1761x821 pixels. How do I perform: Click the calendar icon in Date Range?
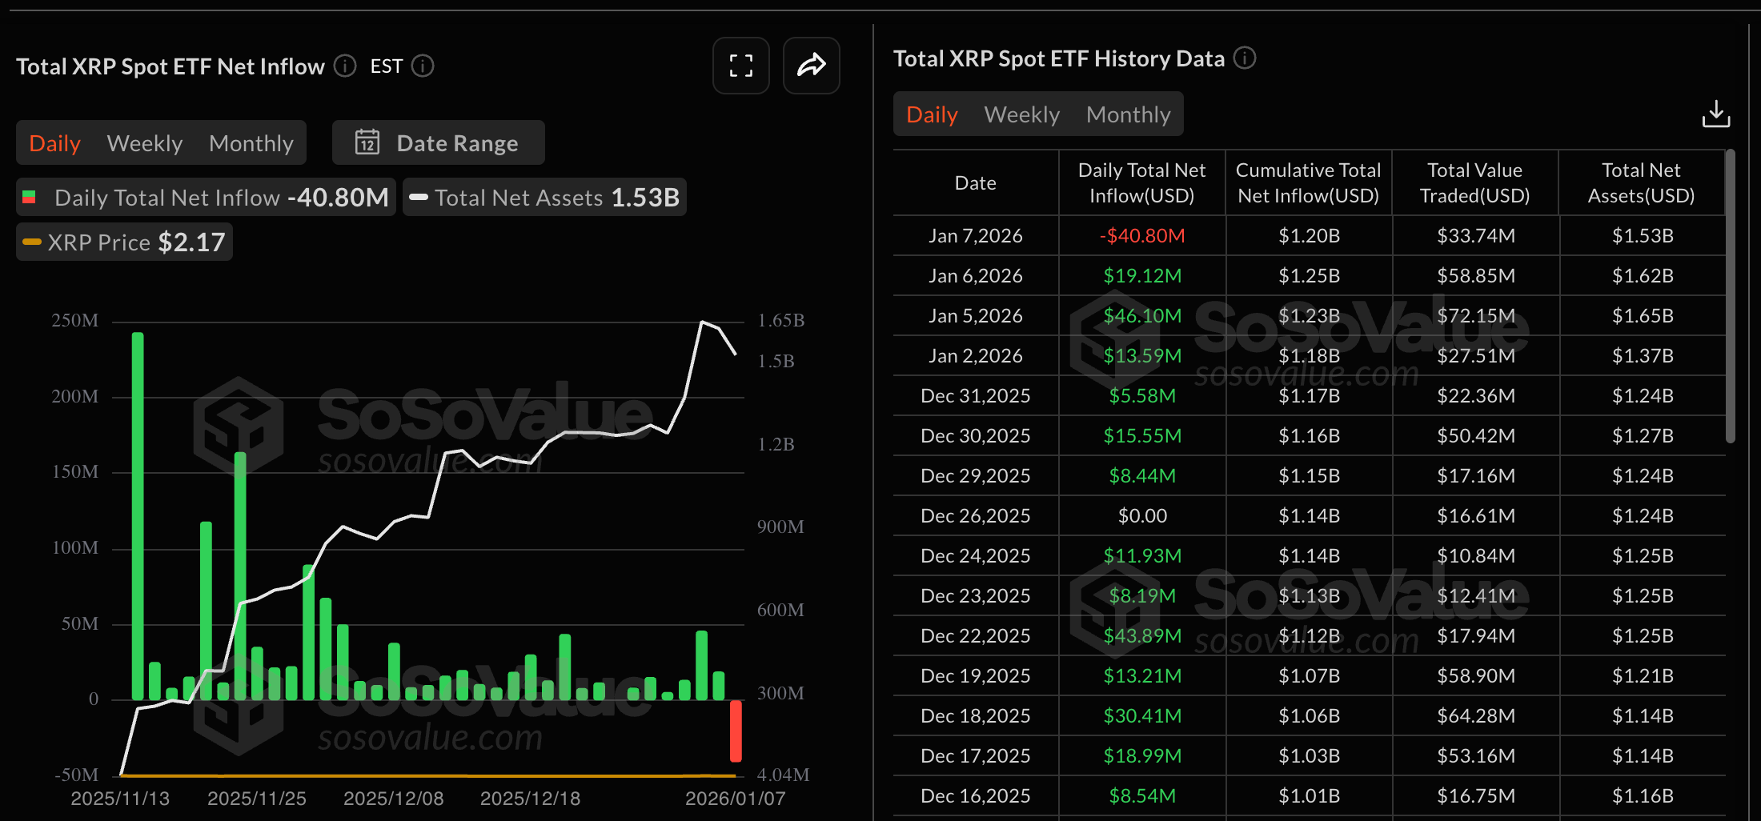click(x=367, y=142)
